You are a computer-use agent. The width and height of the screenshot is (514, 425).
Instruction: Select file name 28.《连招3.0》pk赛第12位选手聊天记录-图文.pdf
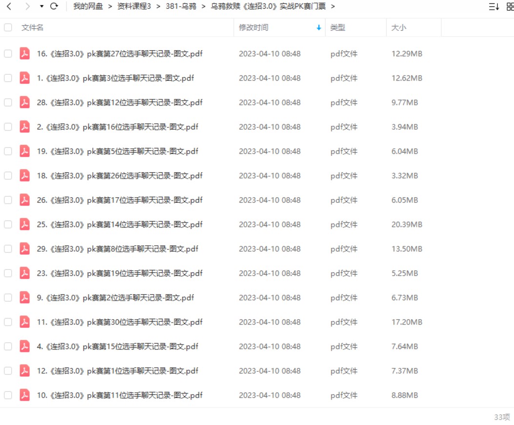120,102
